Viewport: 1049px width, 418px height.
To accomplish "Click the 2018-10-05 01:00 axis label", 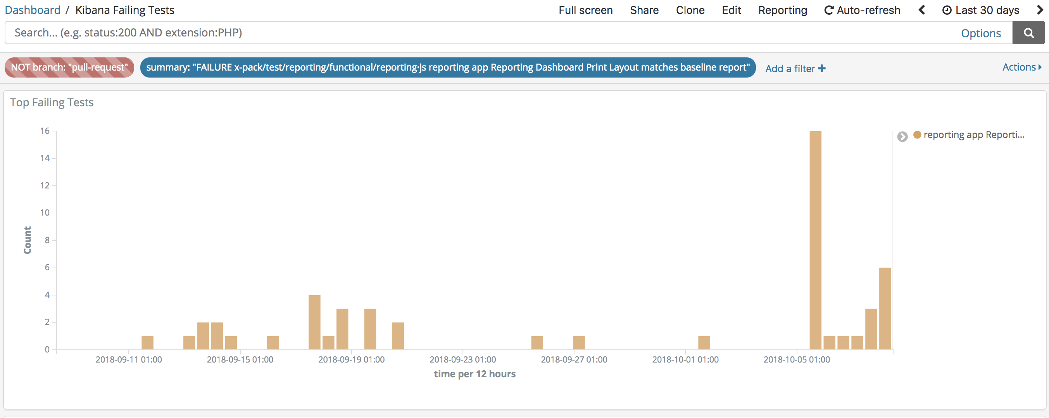I will click(x=797, y=359).
